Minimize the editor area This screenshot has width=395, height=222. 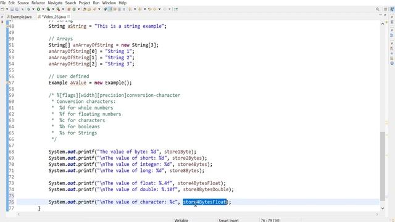click(380, 15)
